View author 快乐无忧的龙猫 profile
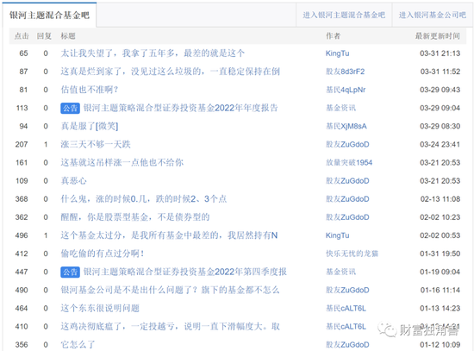474x351 pixels. click(x=352, y=254)
